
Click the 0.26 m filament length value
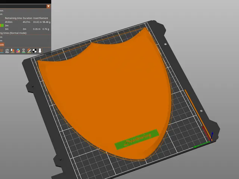(x=37, y=29)
